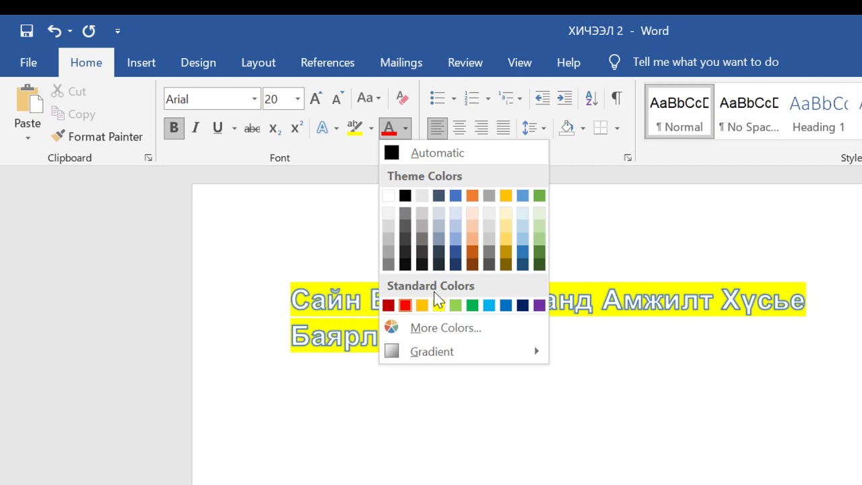Image resolution: width=862 pixels, height=485 pixels.
Task: Open the Multilevel List icon
Action: (x=505, y=98)
